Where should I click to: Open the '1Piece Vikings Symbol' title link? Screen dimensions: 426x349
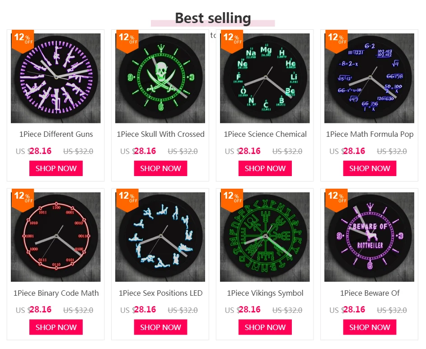pos(265,293)
